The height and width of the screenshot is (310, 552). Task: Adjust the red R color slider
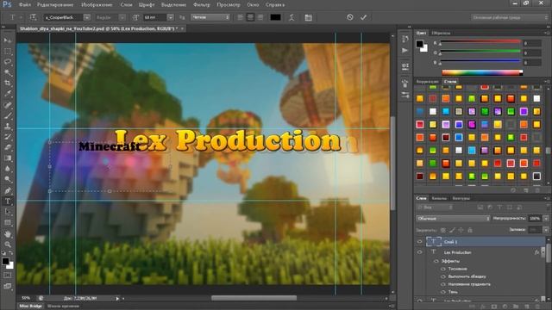pos(480,42)
